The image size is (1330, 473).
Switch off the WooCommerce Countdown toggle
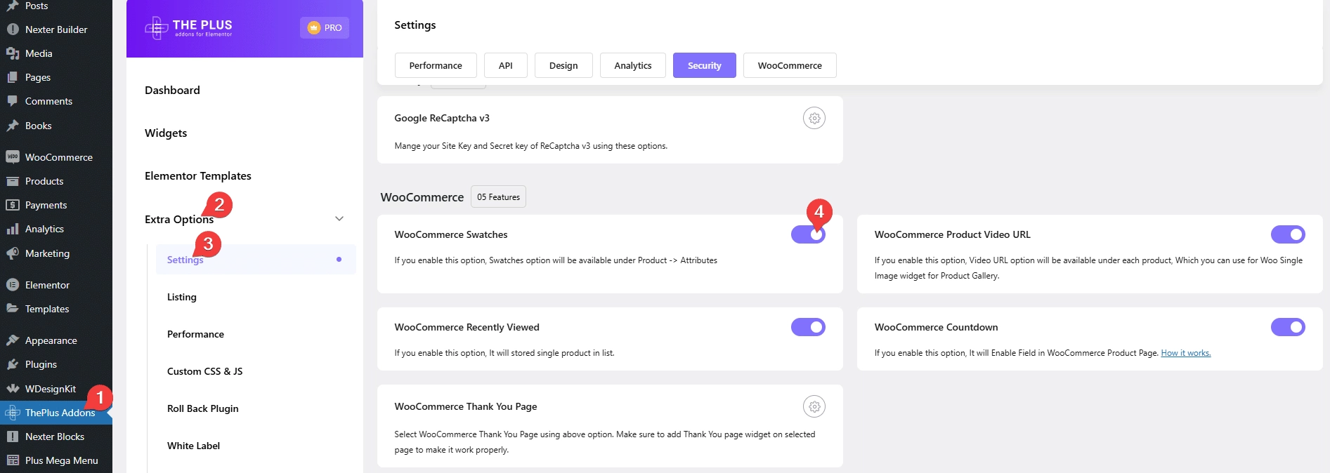(x=1287, y=327)
